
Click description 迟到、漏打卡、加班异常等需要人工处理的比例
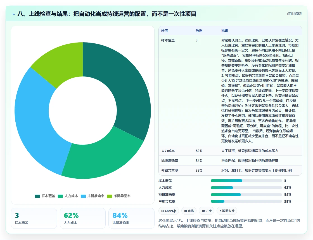pyautogui.click(x=257, y=170)
